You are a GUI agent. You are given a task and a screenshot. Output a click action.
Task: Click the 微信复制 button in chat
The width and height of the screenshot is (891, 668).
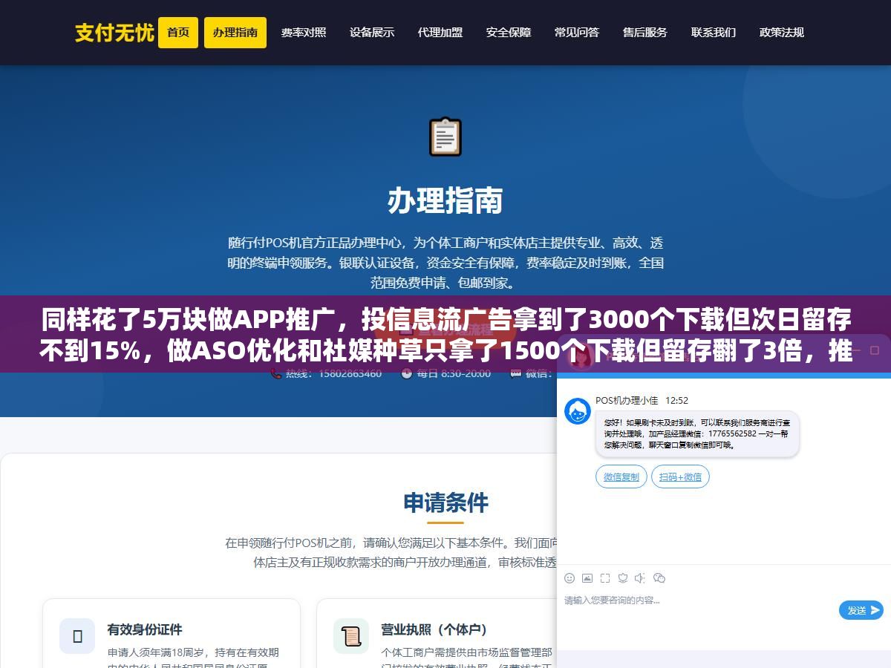(621, 477)
